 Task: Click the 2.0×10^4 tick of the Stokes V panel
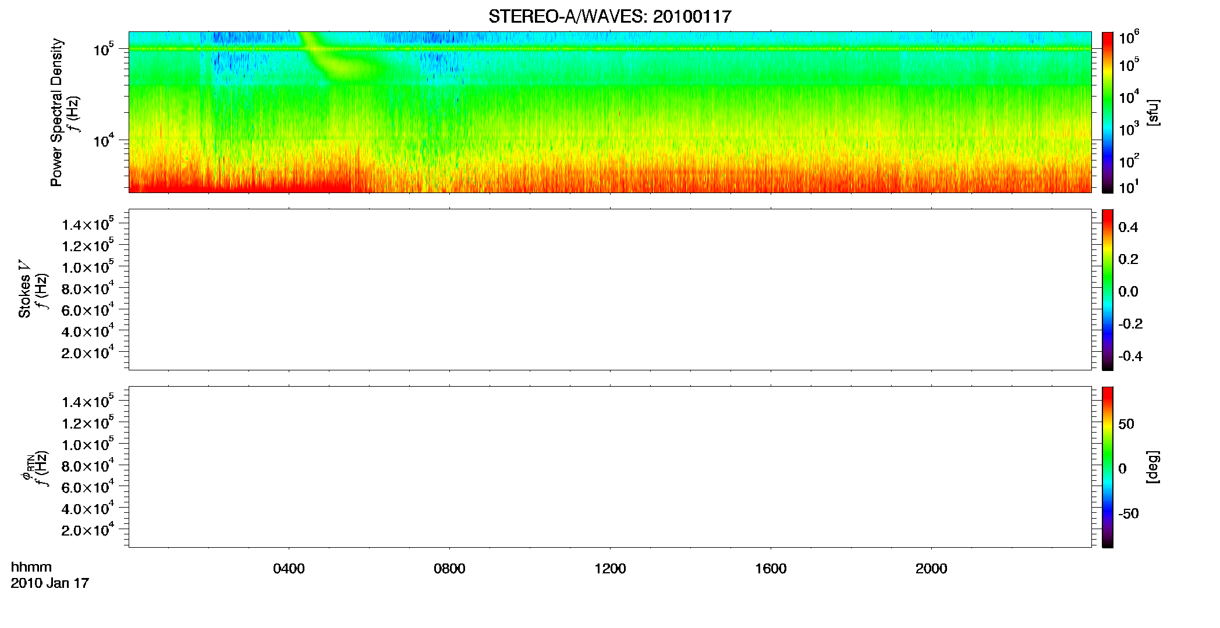pos(88,352)
